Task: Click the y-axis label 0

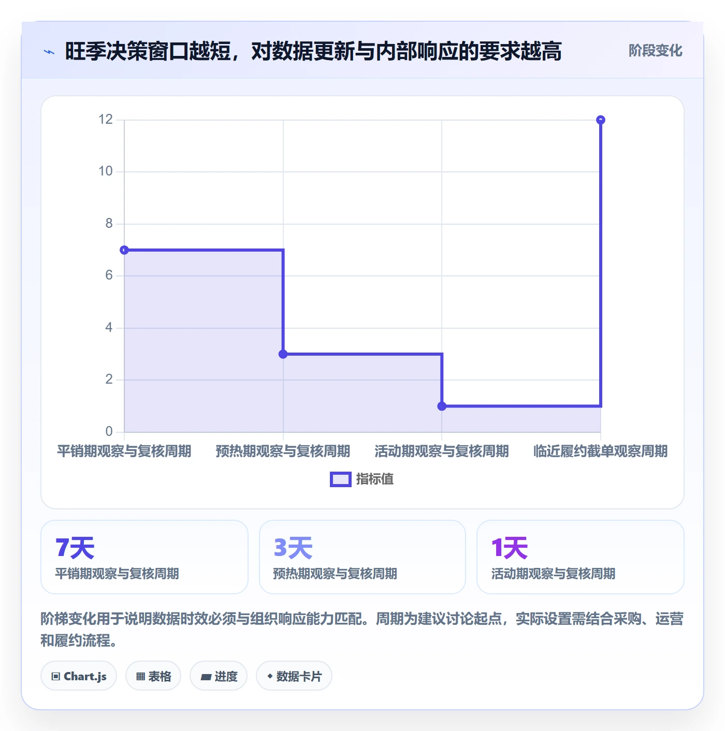Action: pyautogui.click(x=109, y=432)
